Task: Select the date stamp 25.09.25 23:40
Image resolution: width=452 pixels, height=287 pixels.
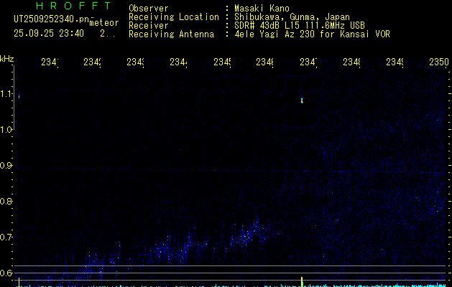Action: pos(49,34)
